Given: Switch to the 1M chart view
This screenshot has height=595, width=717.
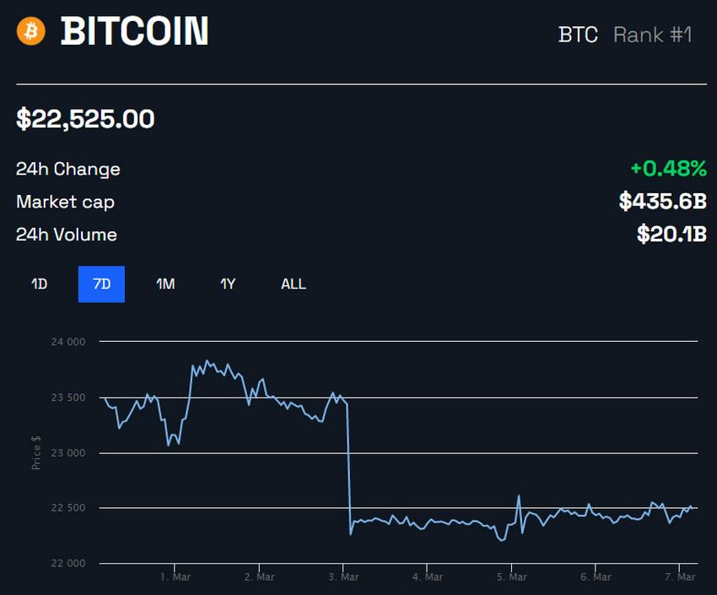Looking at the screenshot, I should tap(165, 284).
